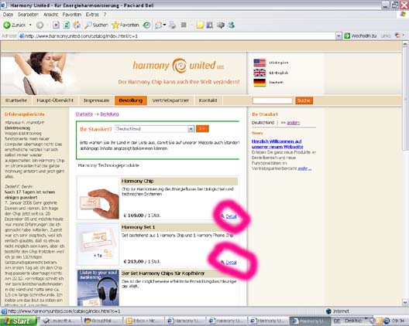Click the grey forward arrow button
The height and width of the screenshot is (326, 409).
[x=40, y=25]
